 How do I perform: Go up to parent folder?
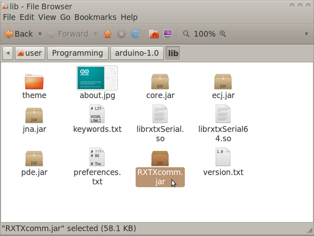click(108, 34)
